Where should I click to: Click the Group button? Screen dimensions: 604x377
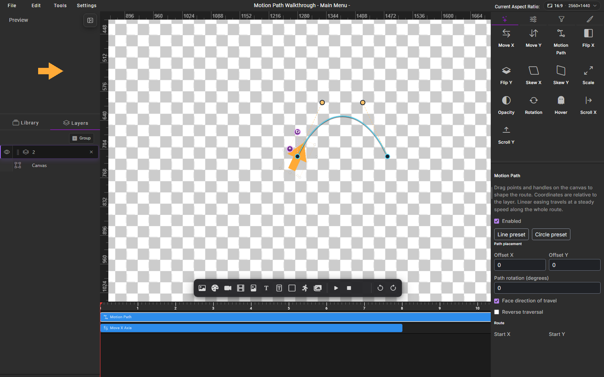click(x=82, y=138)
